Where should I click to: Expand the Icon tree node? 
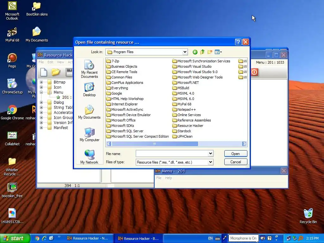pyautogui.click(x=41, y=87)
